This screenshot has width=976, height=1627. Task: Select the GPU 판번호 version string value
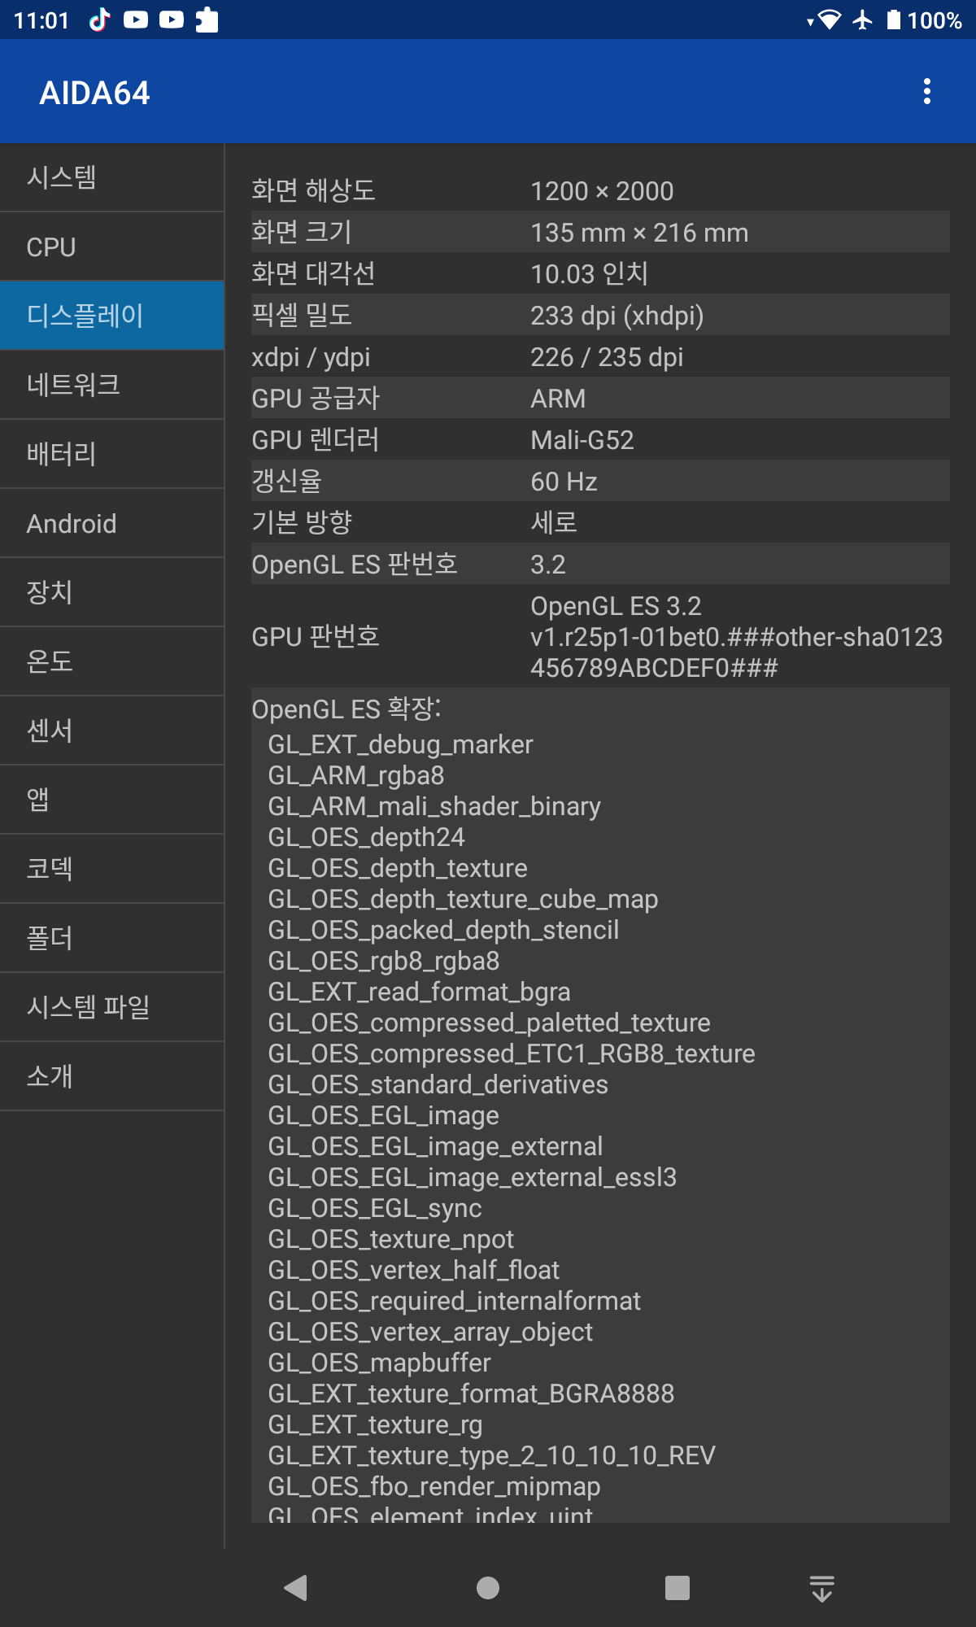737,636
